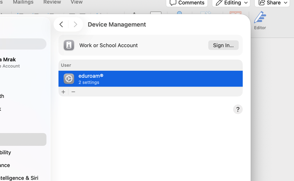Screen dimensions: 294x181
Task: Go back in System Settings
Action: coord(61,24)
